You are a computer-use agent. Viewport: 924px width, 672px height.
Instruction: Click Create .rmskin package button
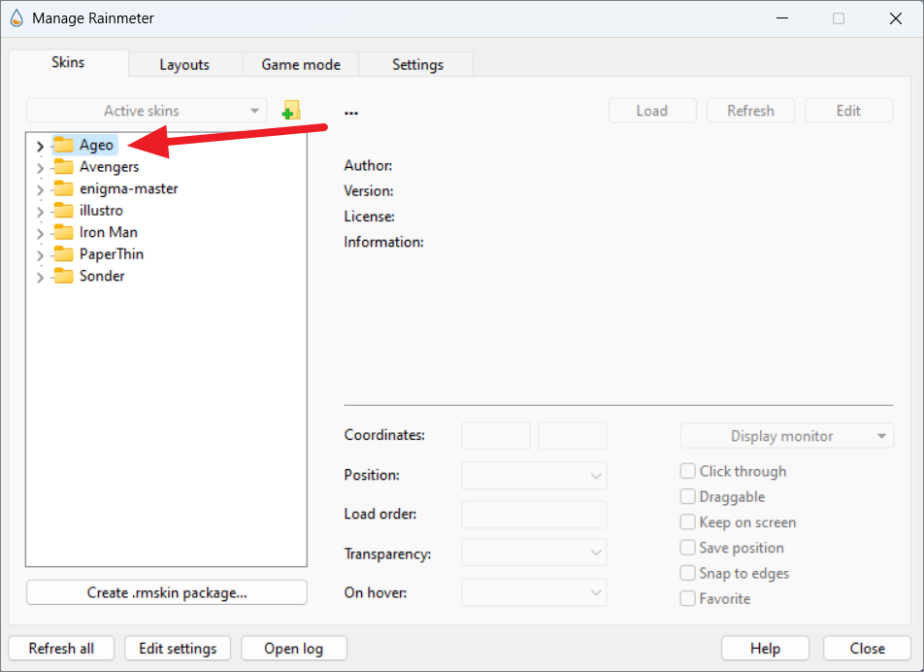(167, 592)
